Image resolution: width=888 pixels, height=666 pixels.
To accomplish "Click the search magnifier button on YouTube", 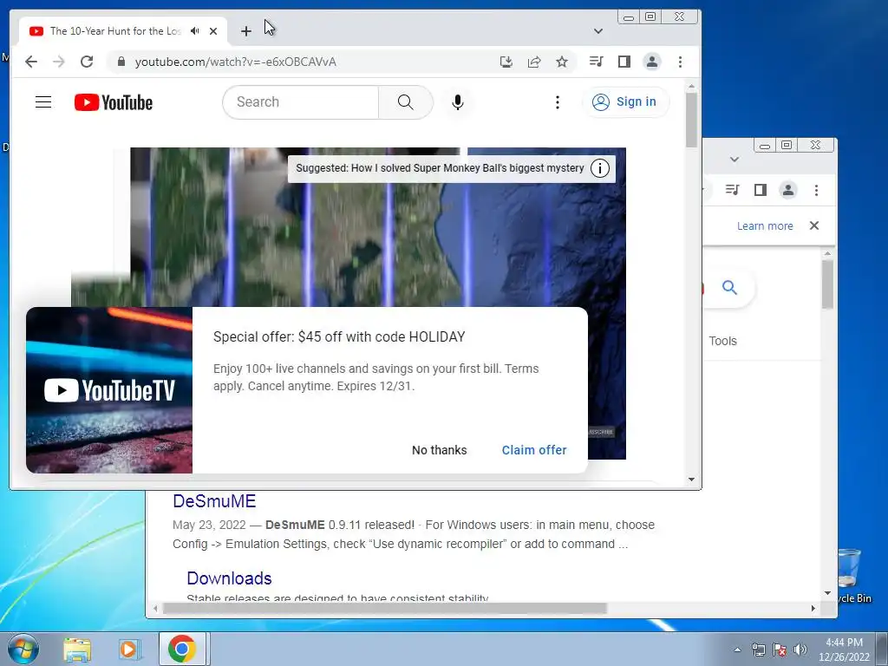I will coord(406,102).
